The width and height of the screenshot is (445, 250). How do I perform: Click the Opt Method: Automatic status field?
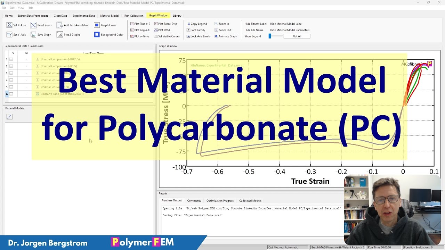coord(288,247)
